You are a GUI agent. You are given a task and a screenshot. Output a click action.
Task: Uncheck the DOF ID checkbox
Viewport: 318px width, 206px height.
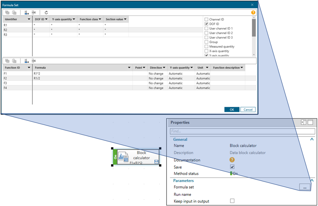coord(207,24)
